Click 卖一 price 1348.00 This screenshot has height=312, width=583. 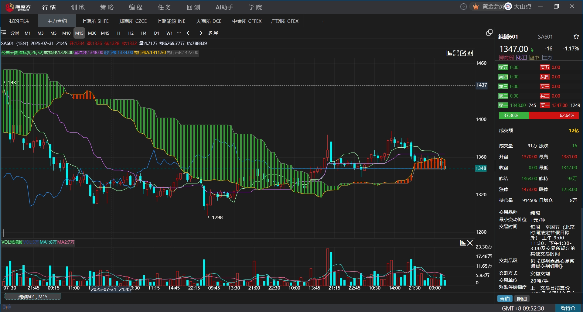click(518, 105)
